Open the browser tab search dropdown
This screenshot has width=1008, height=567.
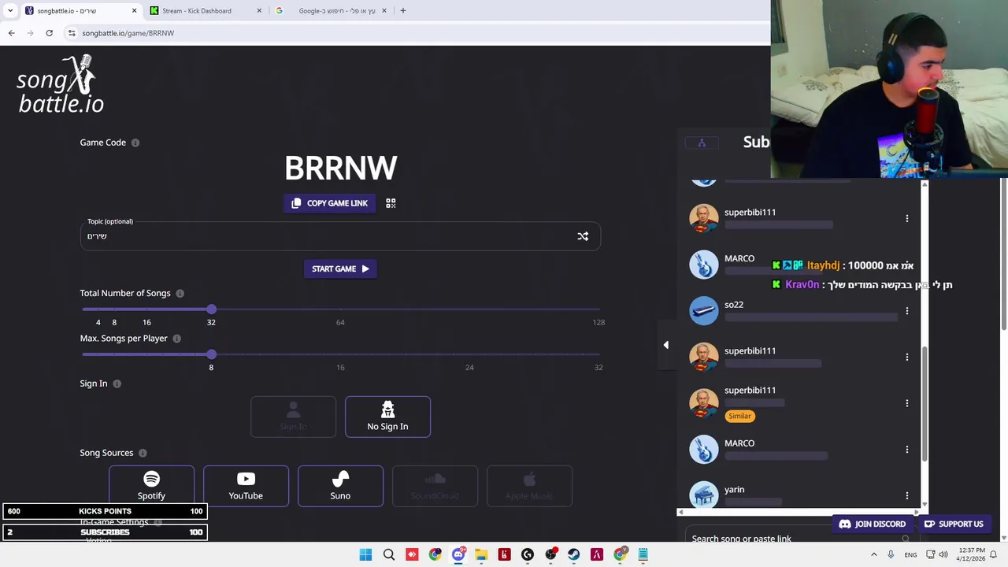click(x=9, y=11)
